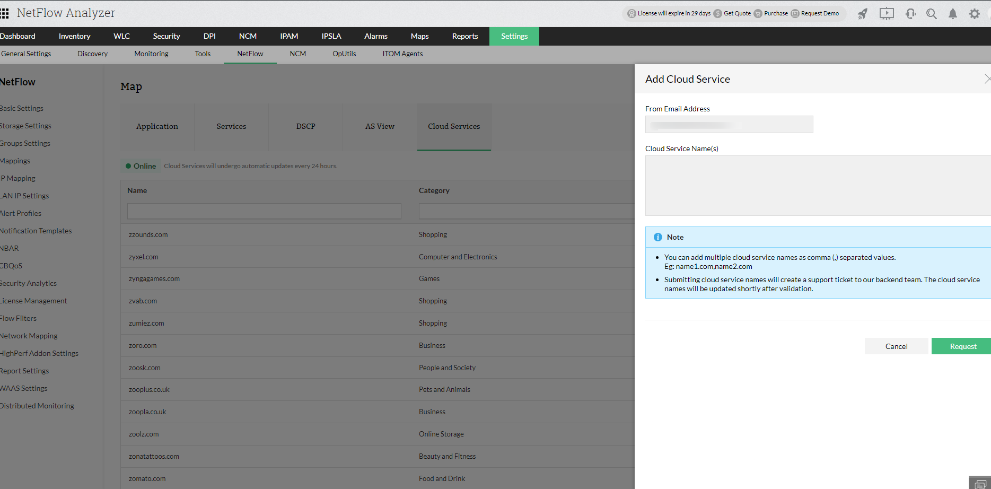Click the Purchase cart icon
Image resolution: width=991 pixels, height=489 pixels.
point(758,14)
